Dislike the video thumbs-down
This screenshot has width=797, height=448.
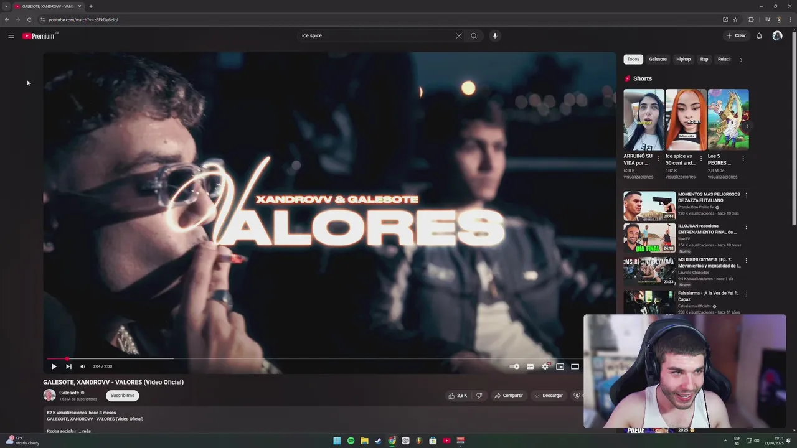click(479, 396)
